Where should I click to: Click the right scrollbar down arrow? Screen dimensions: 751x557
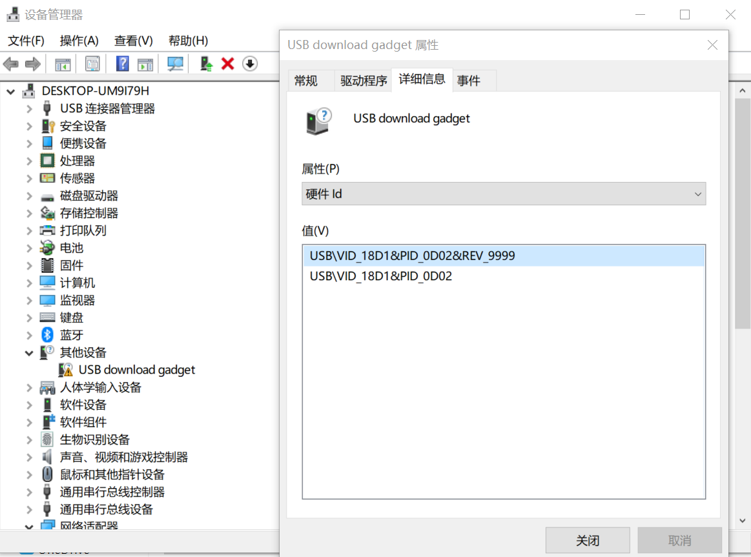coord(743,520)
